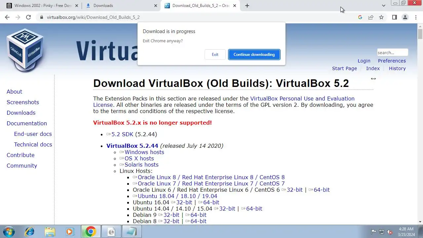Image resolution: width=423 pixels, height=238 pixels.
Task: Click Exit in the download dialog
Action: coord(215,55)
